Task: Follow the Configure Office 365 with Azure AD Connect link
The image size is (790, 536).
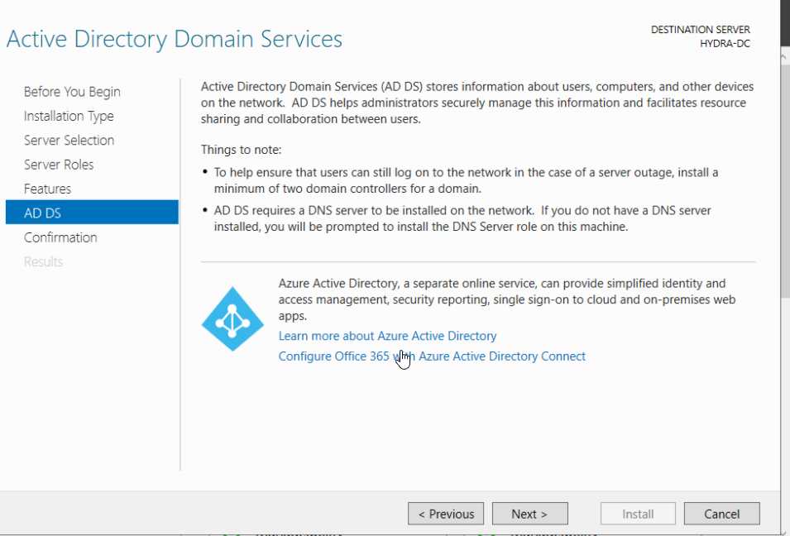Action: [x=432, y=357]
